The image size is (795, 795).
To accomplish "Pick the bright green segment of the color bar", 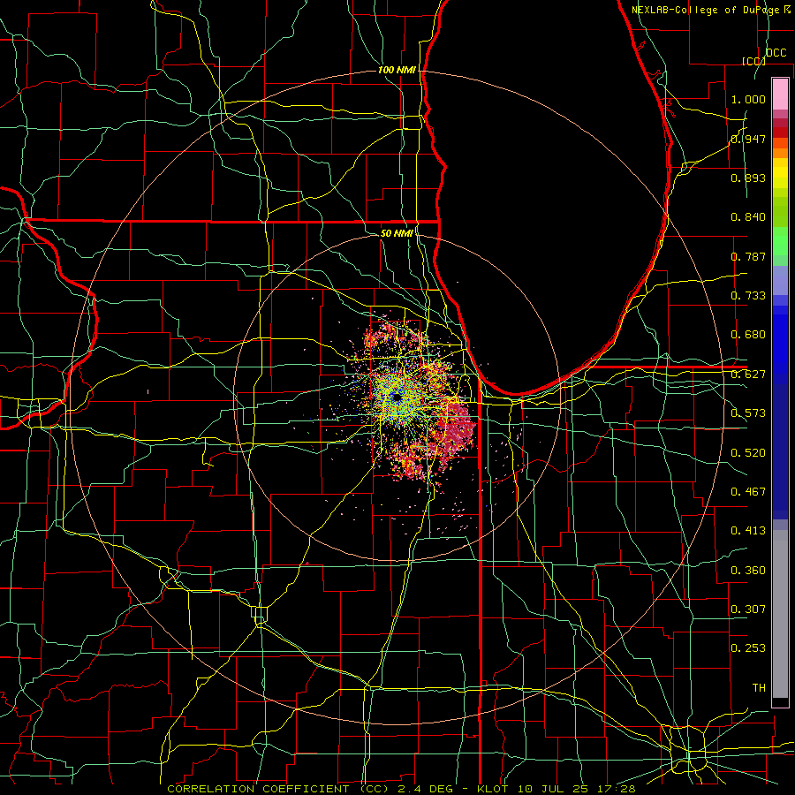I will point(780,241).
